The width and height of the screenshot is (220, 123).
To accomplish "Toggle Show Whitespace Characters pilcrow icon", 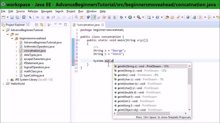I will pyautogui.click(x=114, y=17).
